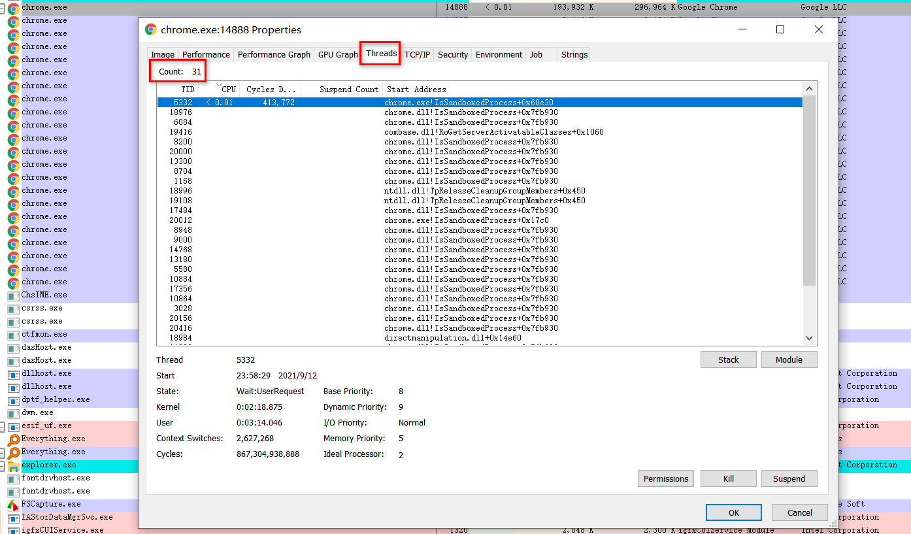Click the Stack button
The image size is (911, 534).
728,359
